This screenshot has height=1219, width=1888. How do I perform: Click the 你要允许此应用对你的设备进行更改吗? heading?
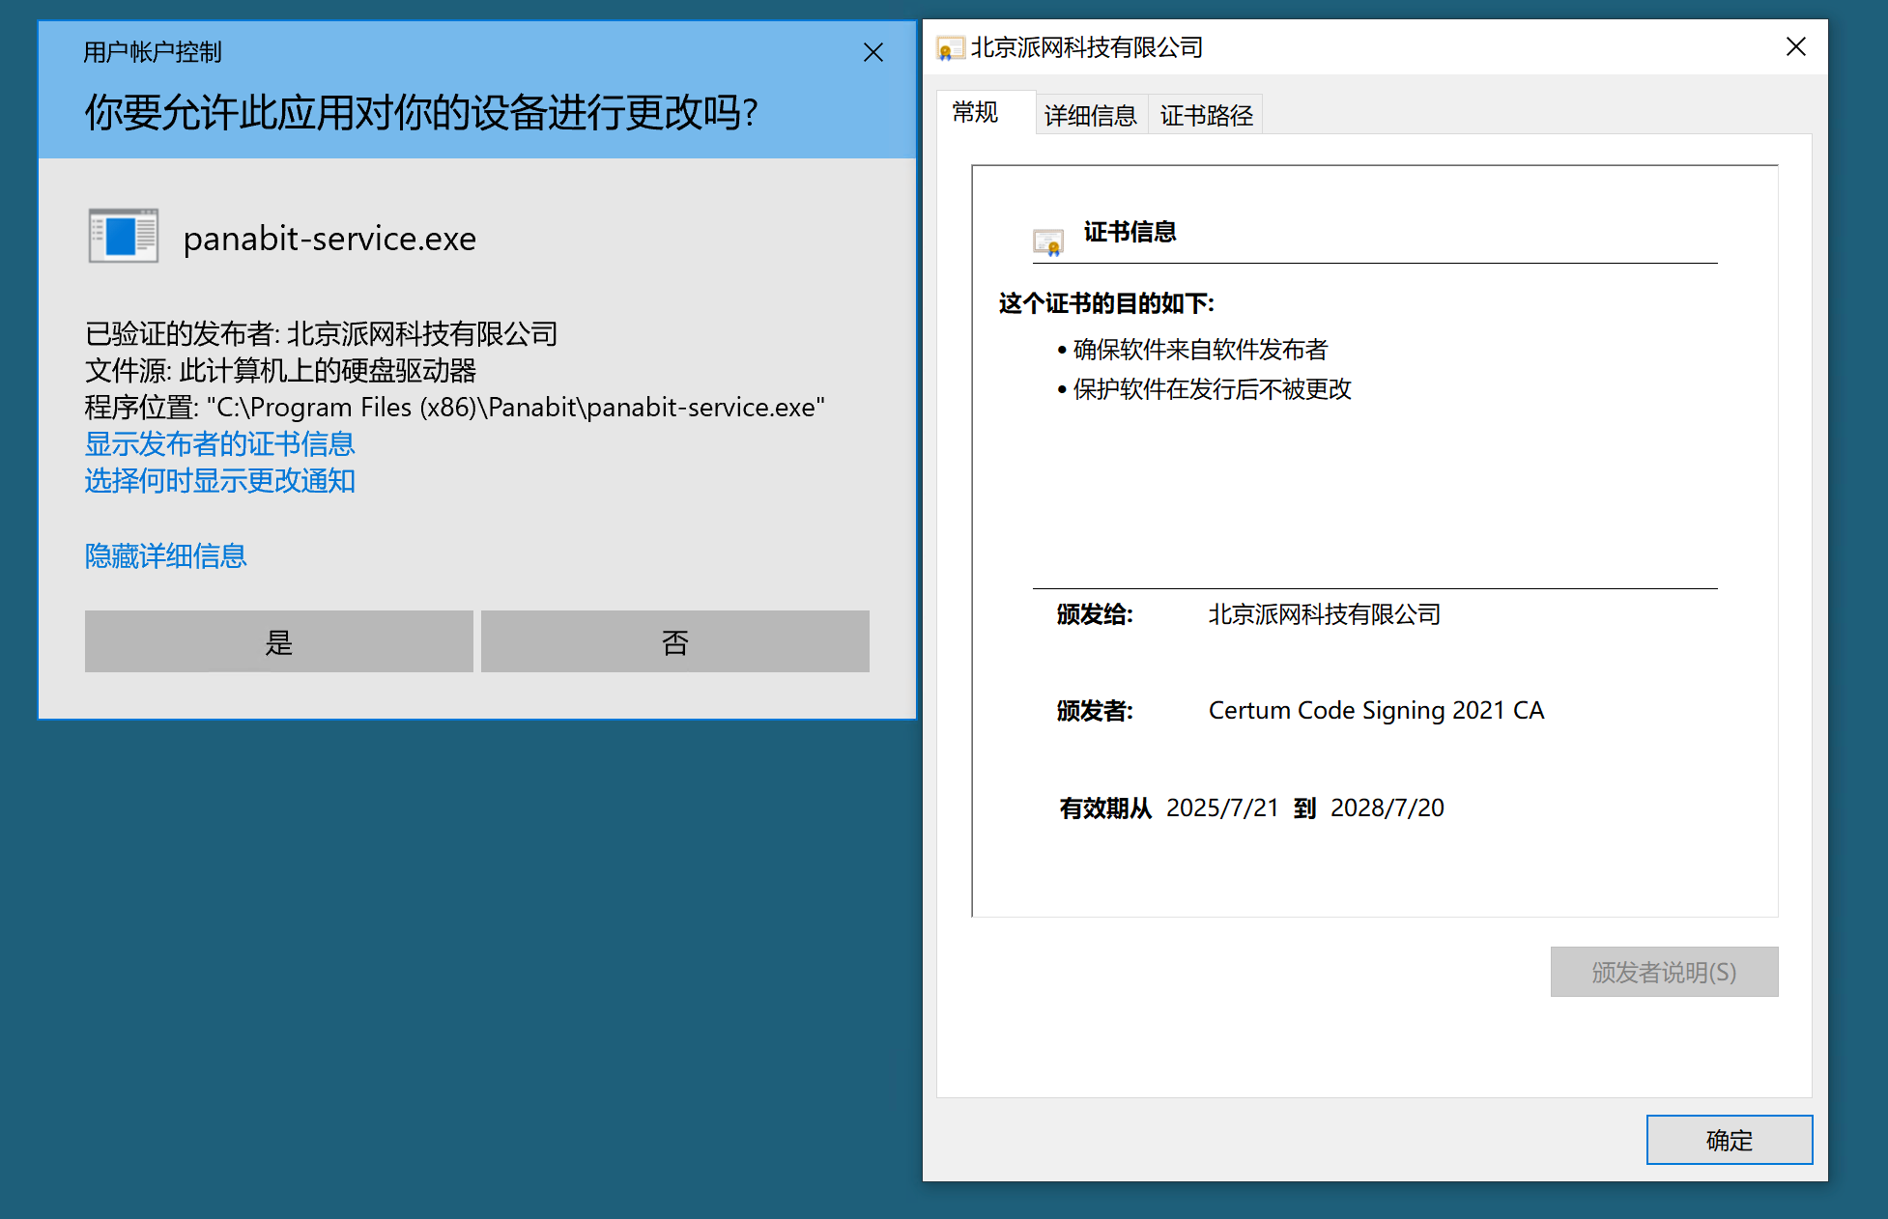421,112
